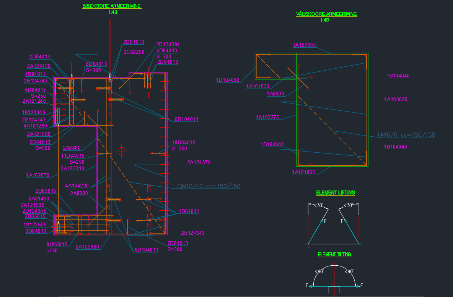Click the VÄLISKOORE ARMEERIMINE title
This screenshot has height=297, width=453.
pyautogui.click(x=326, y=14)
